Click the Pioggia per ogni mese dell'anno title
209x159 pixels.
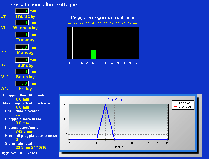[103, 18]
